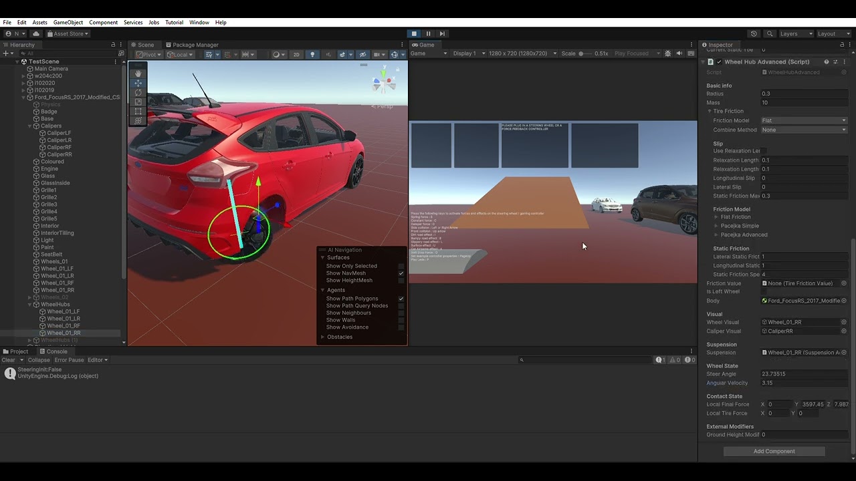Click the Add Component button in the Inspector
The width and height of the screenshot is (856, 481).
coord(774,451)
